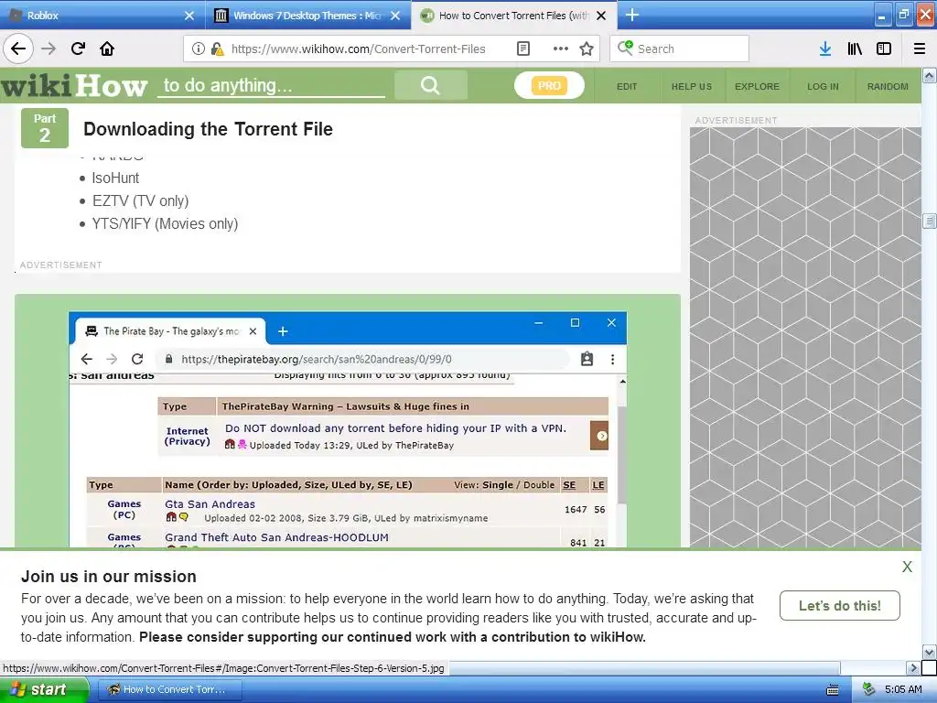Toggle reader view icon
This screenshot has height=703, width=937.
tap(522, 49)
